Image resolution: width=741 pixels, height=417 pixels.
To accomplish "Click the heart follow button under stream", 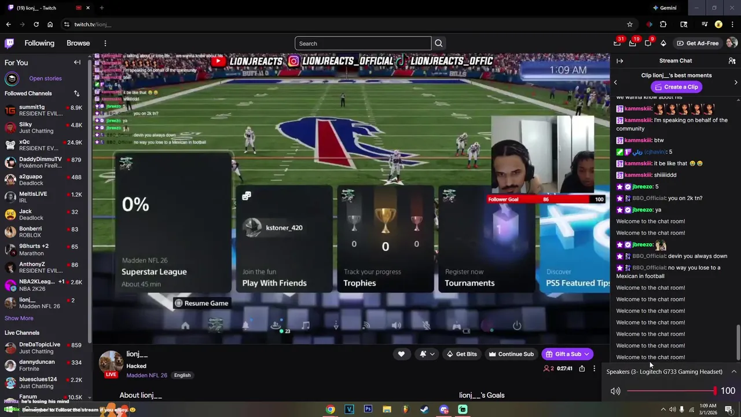I will click(401, 354).
